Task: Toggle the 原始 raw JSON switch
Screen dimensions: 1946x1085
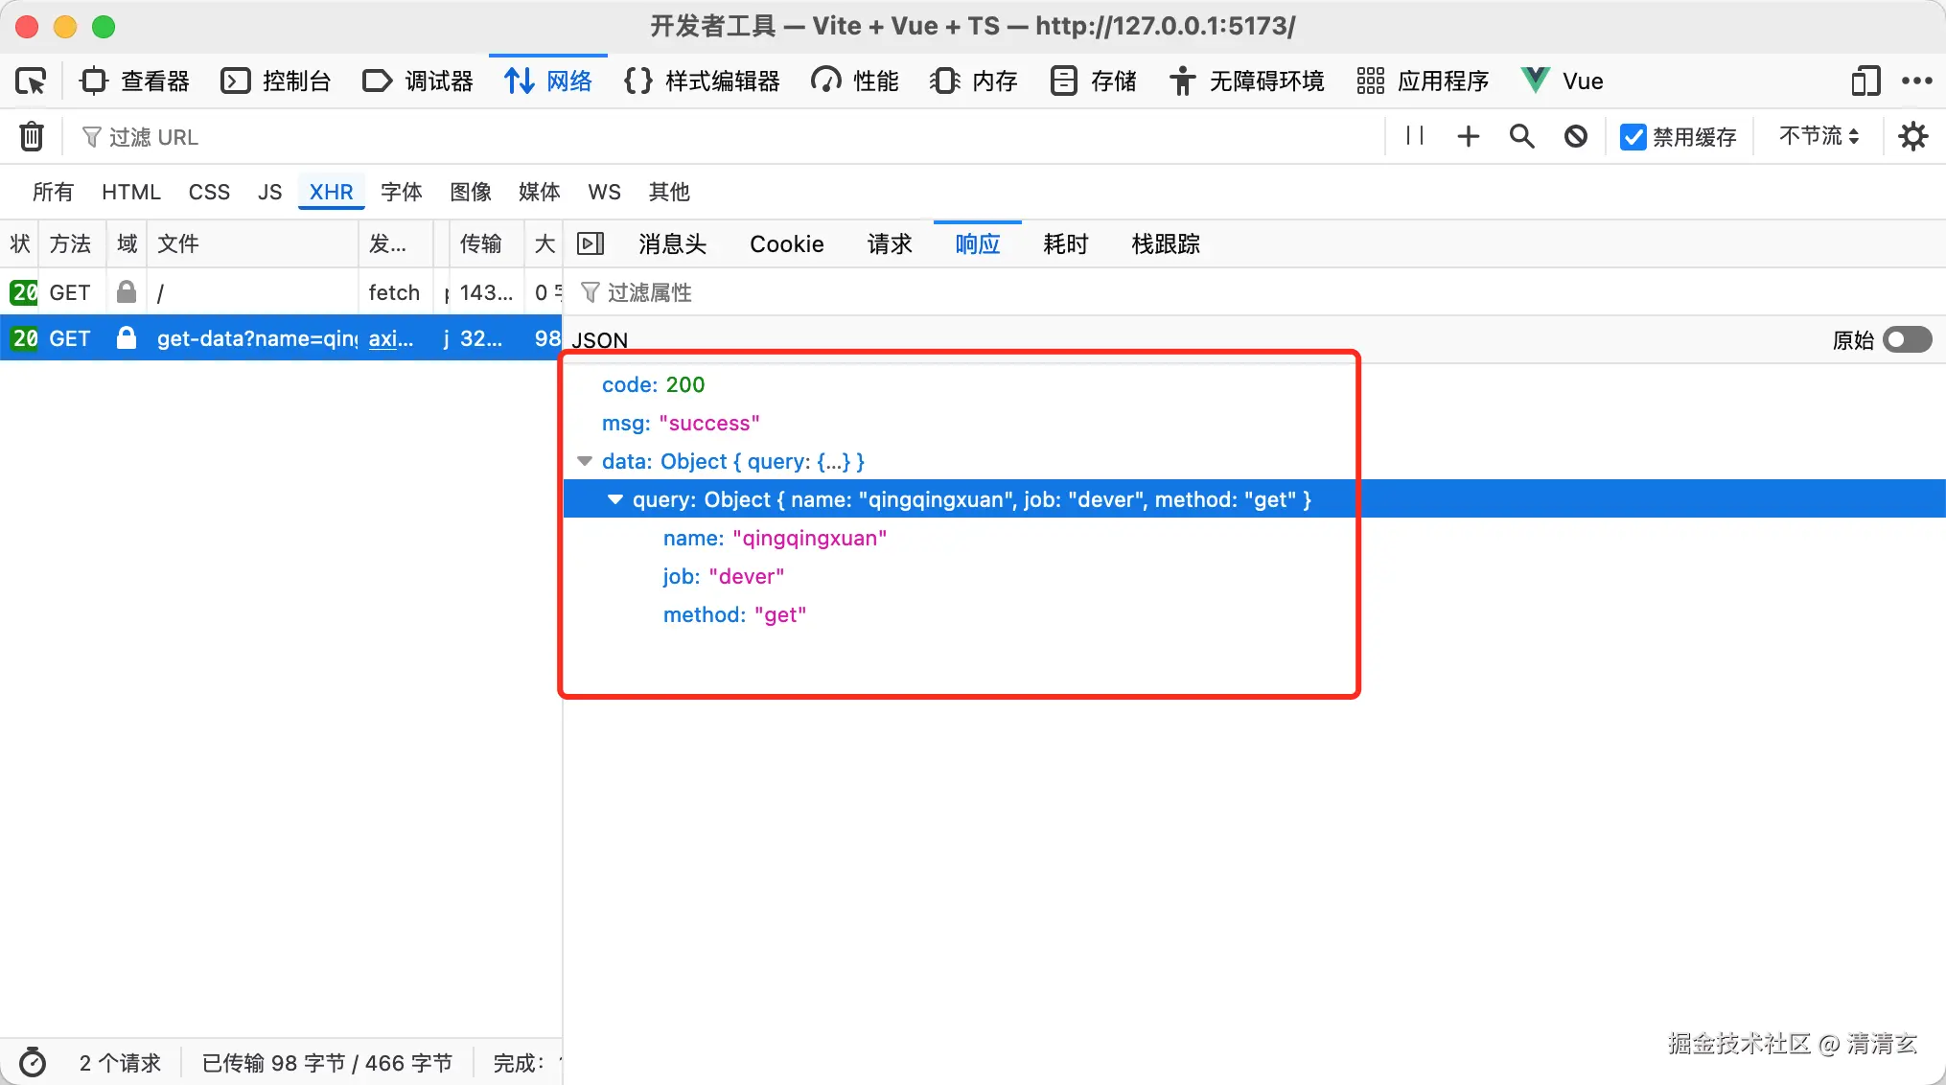Action: [1905, 339]
